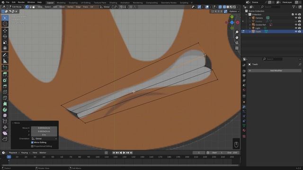Switch to the Sculpting workspace tab

(x=73, y=3)
